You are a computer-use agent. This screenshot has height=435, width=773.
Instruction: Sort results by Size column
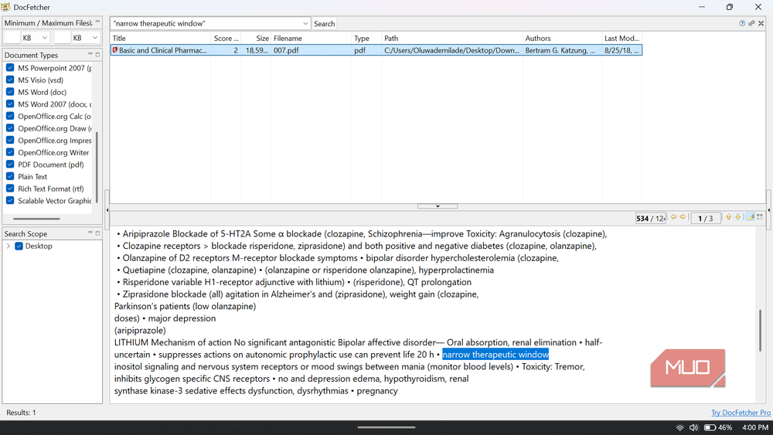257,38
